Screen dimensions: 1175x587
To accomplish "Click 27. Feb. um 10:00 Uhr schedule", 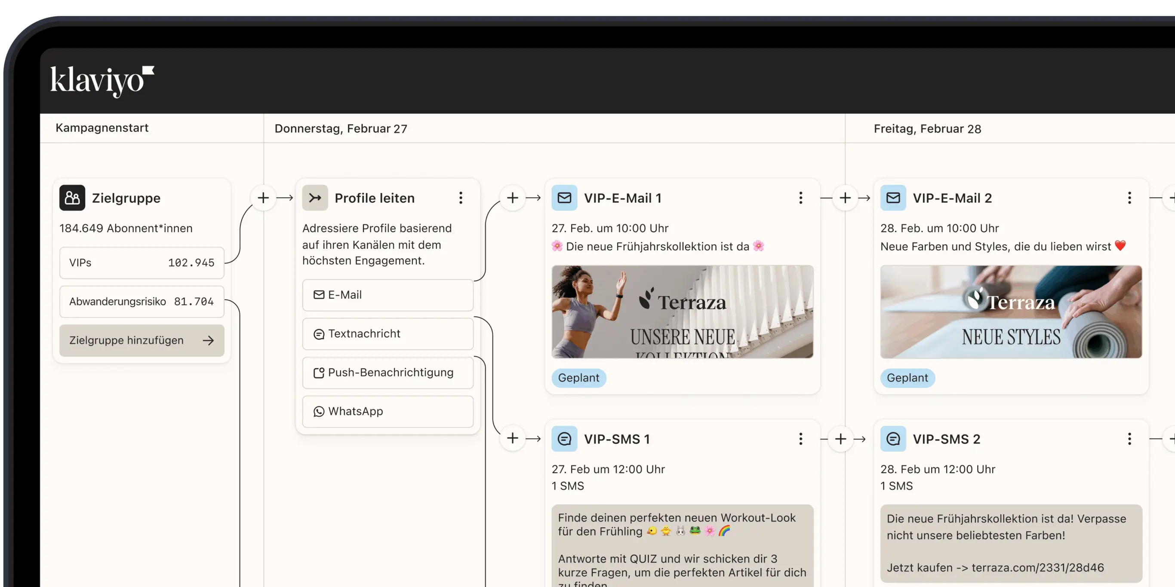I will click(x=610, y=228).
